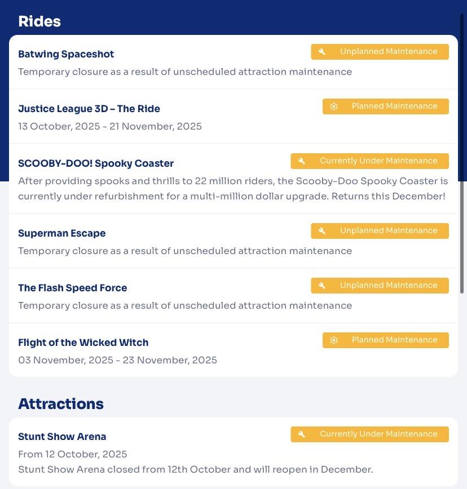
Task: Click Planned Maintenance badge for Justice League 3D
Action: [386, 106]
